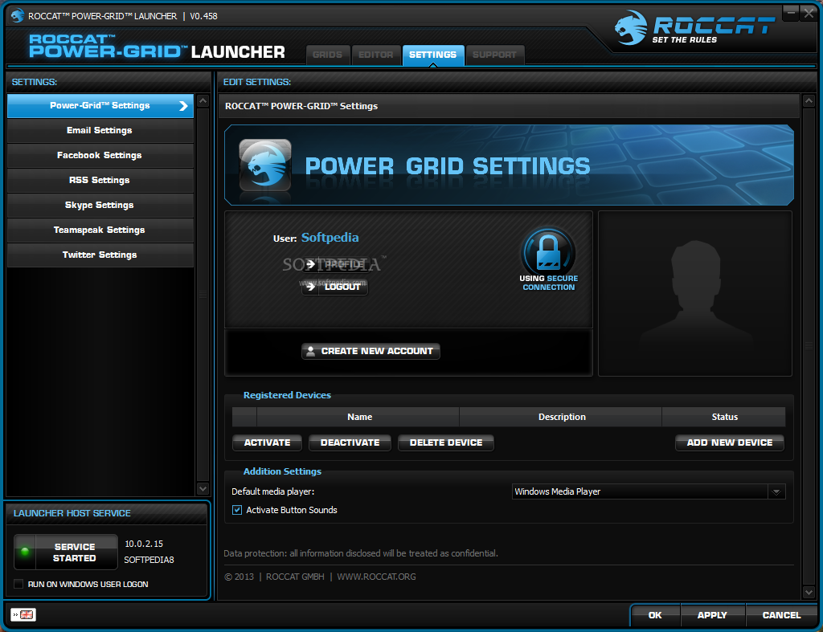This screenshot has width=823, height=632.
Task: Click the SOFTPEDIA8 host name
Action: [x=149, y=560]
